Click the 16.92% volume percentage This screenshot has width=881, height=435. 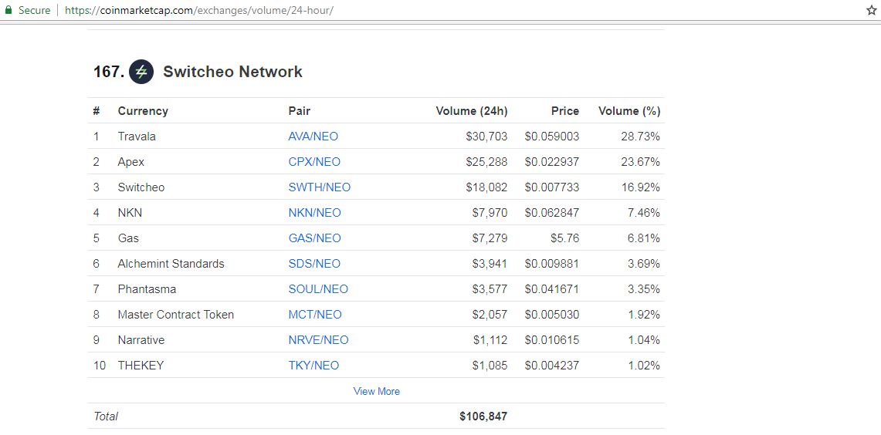[x=641, y=187]
